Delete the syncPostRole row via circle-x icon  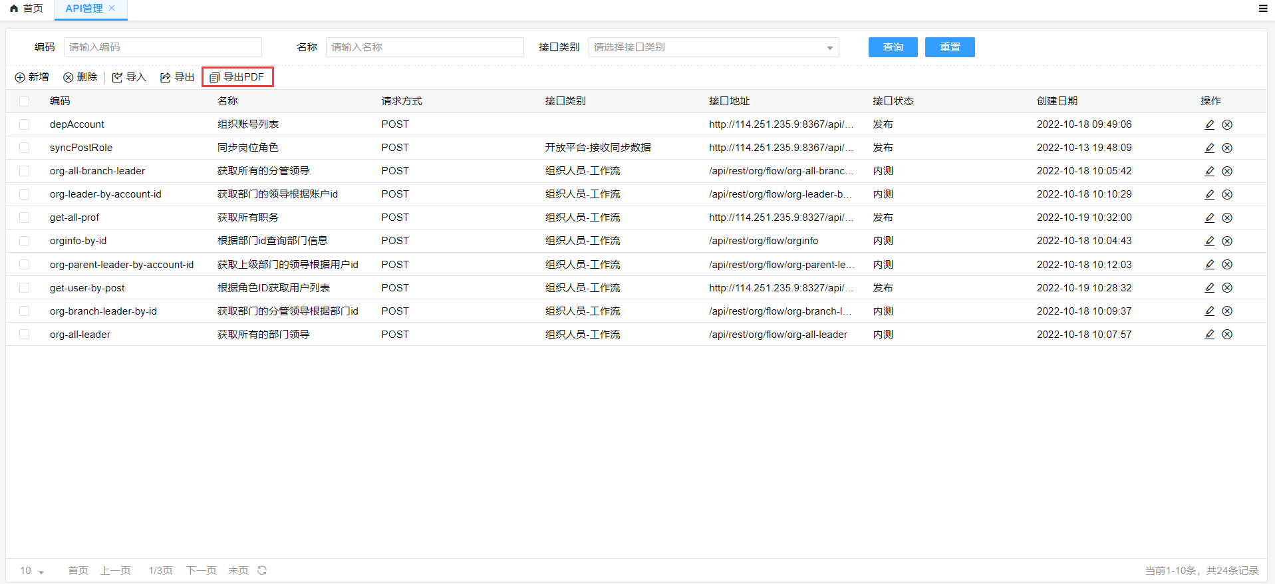click(x=1227, y=148)
